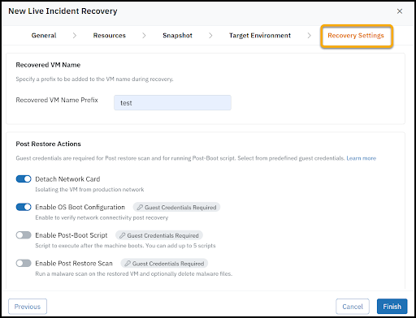Click the Recovered VM Name heading
The image size is (416, 318).
[48, 65]
